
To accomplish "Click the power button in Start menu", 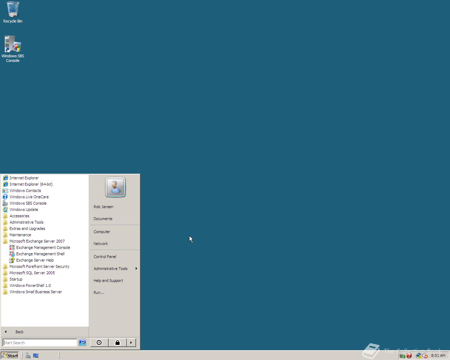I will (x=99, y=342).
